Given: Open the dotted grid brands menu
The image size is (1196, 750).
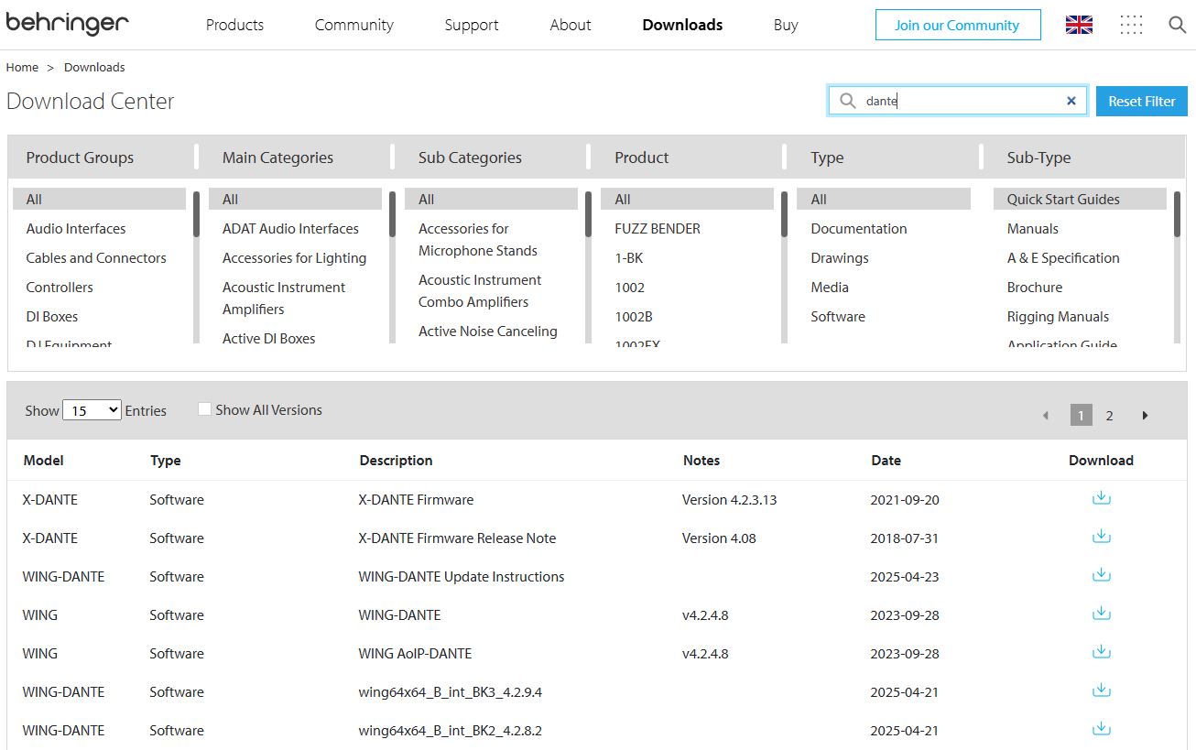Looking at the screenshot, I should (x=1131, y=26).
